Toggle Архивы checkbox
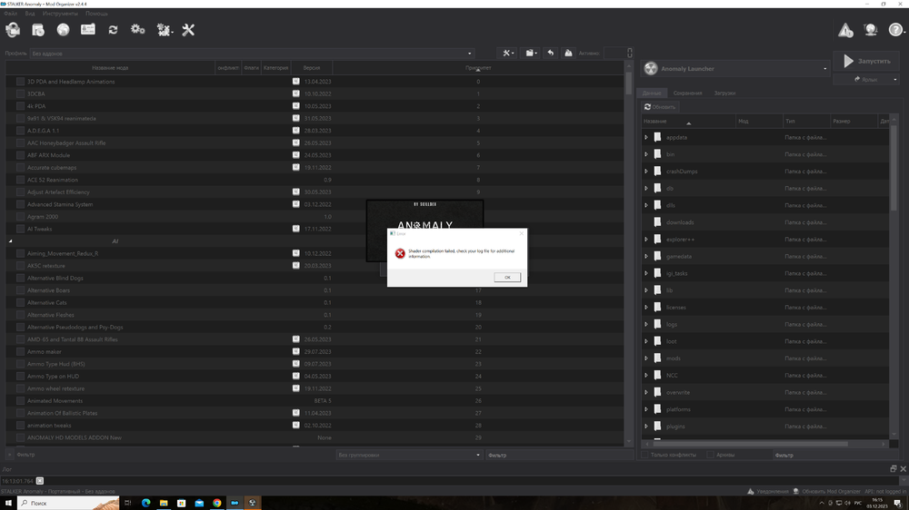This screenshot has height=510, width=909. point(710,455)
